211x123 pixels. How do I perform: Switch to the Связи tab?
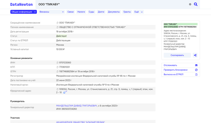[x=71, y=12]
